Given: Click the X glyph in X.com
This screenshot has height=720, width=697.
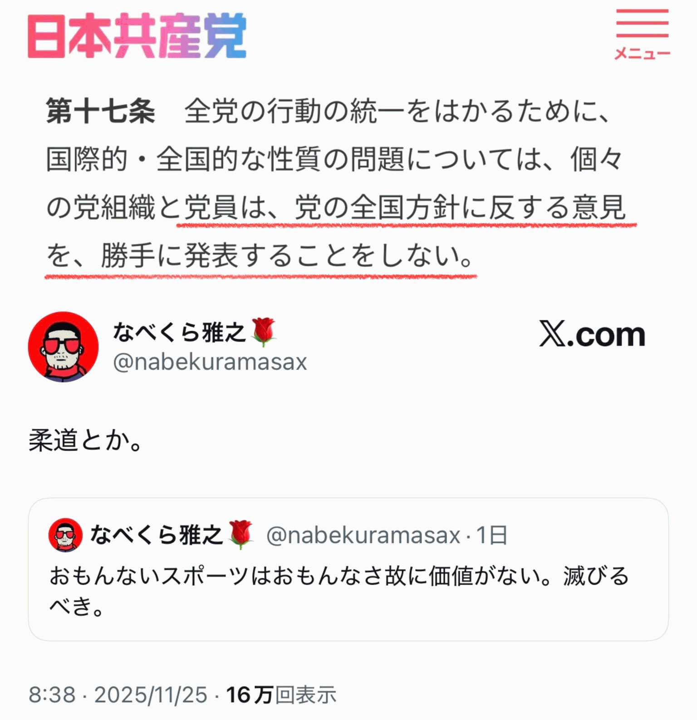Looking at the screenshot, I should [x=552, y=334].
